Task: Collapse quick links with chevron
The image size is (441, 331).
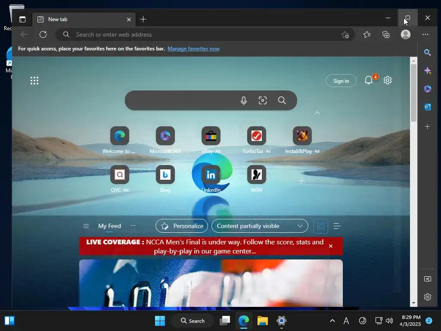Action: pyautogui.click(x=317, y=113)
